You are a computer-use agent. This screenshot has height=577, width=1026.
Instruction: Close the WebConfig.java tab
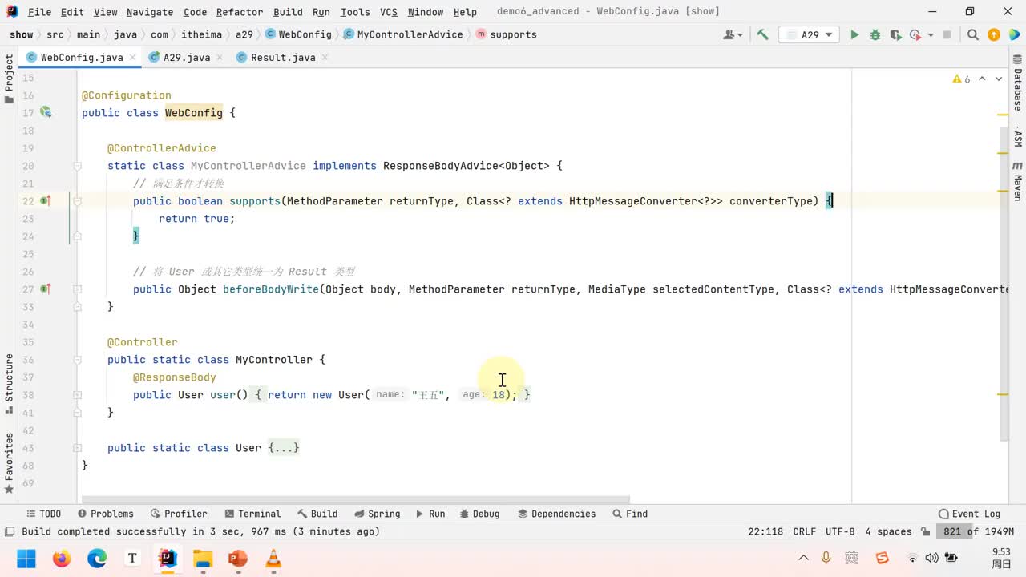pyautogui.click(x=132, y=58)
